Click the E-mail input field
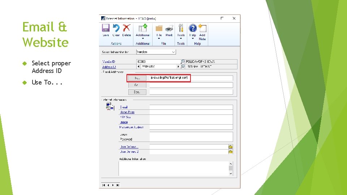The height and width of the screenshot is (195, 347). pyautogui.click(x=191, y=107)
